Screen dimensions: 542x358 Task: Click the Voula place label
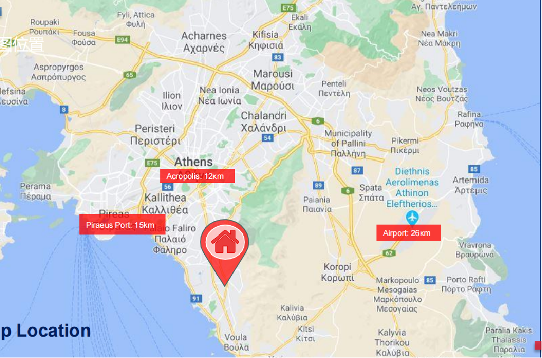click(x=236, y=342)
